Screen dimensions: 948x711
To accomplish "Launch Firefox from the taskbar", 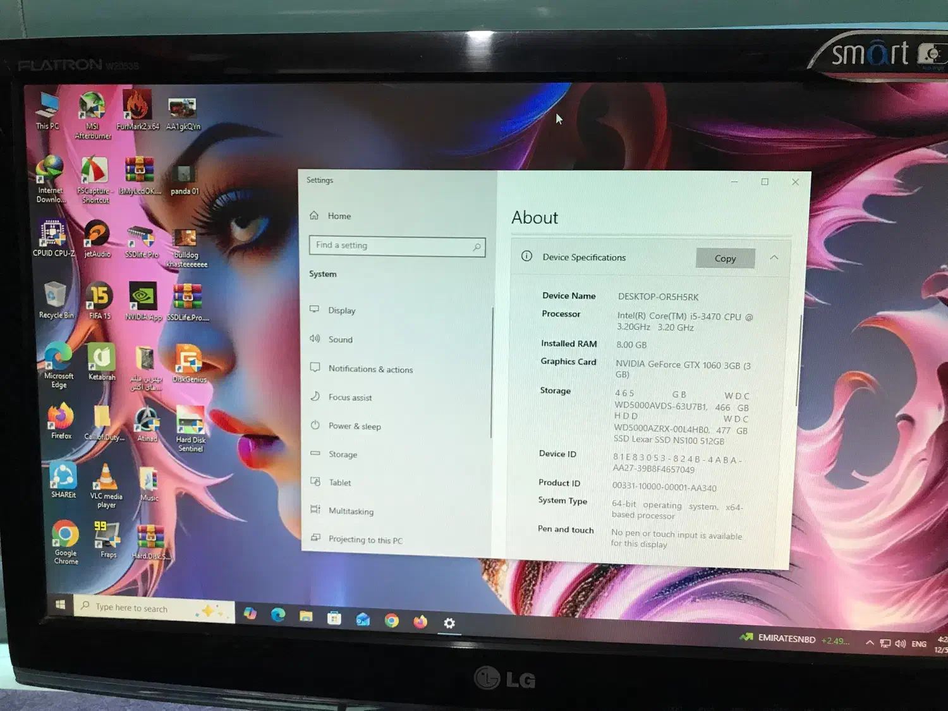I will pos(420,623).
